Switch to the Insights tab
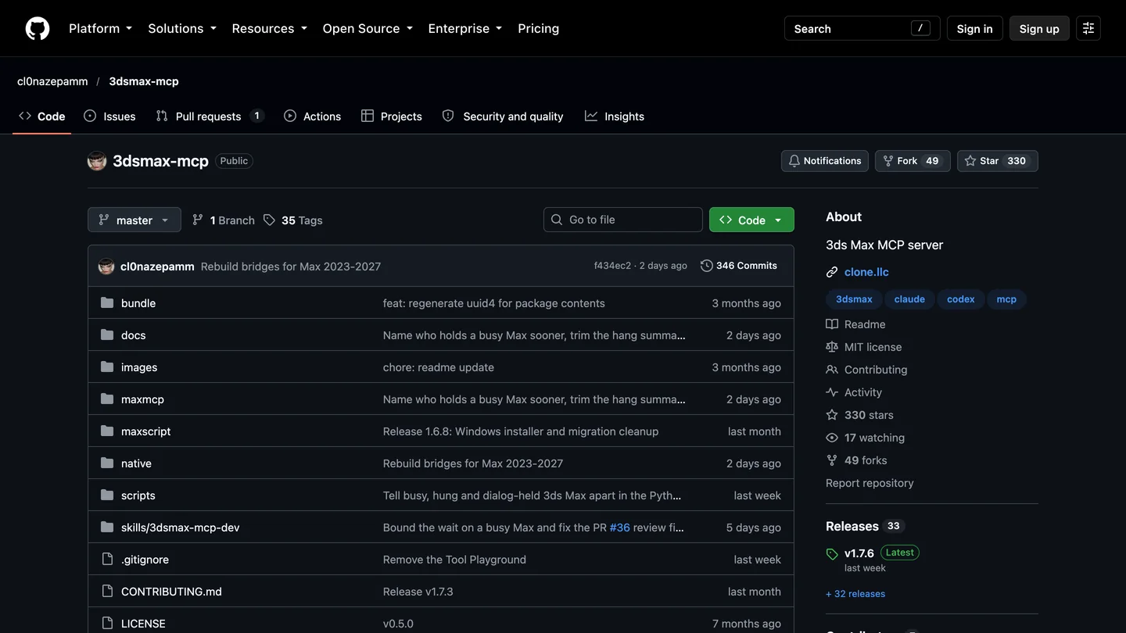 tap(615, 116)
